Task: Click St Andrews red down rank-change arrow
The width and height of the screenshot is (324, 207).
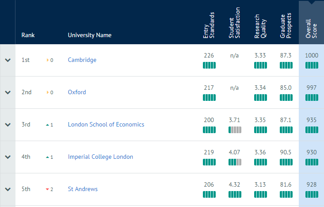Action: 47,189
